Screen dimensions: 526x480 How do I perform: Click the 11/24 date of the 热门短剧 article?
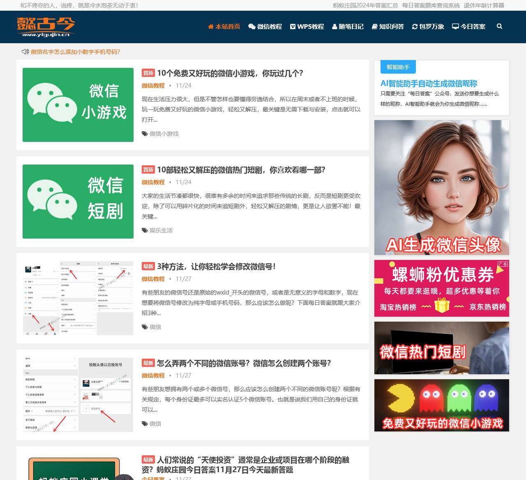(x=183, y=182)
